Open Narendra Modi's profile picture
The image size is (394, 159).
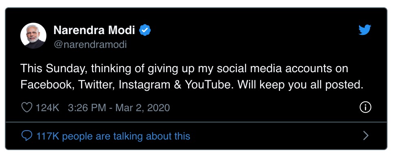[33, 36]
